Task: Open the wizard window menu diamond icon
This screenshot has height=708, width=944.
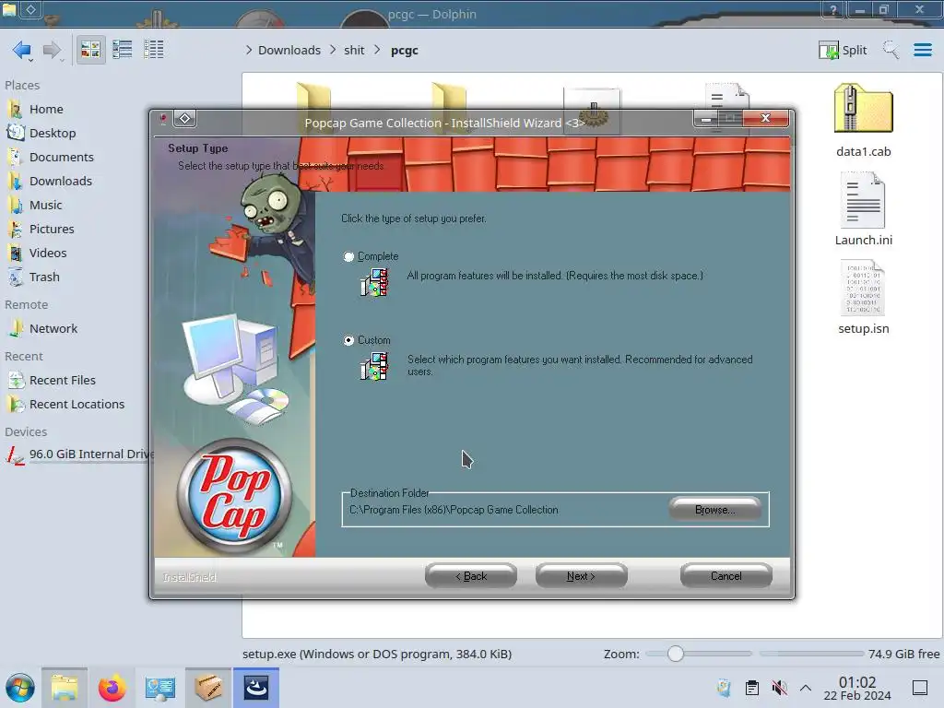Action: point(184,118)
